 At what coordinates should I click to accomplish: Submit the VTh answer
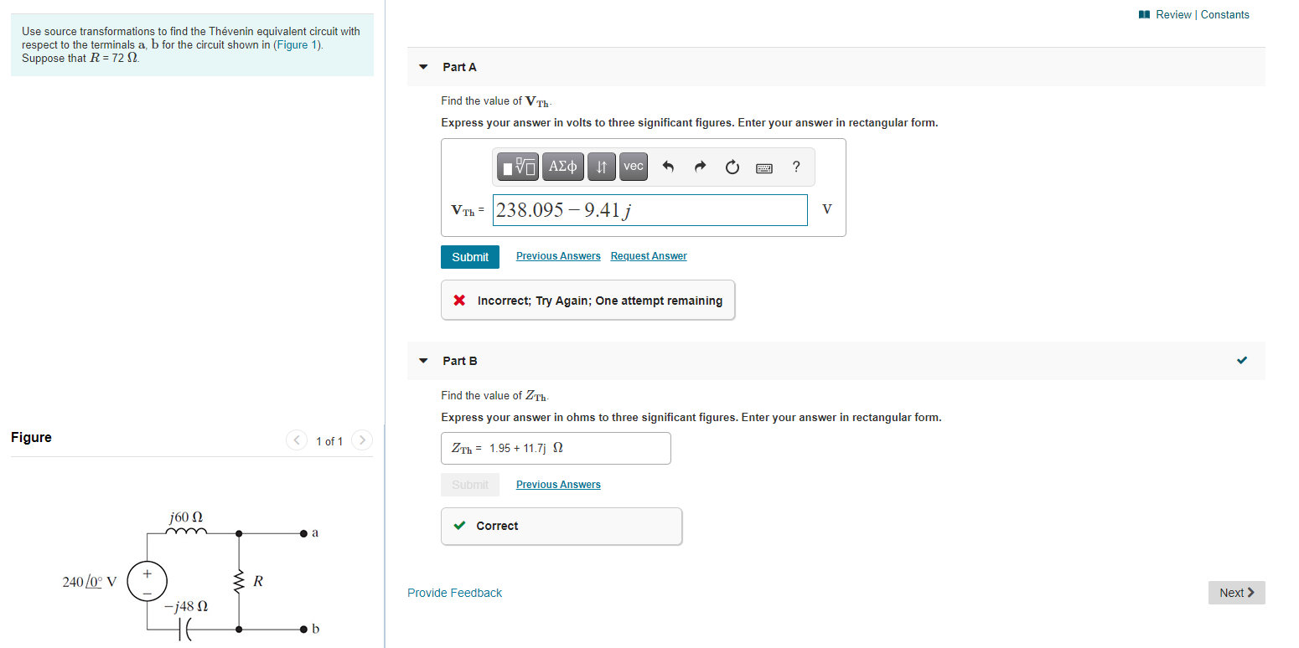[x=469, y=256]
